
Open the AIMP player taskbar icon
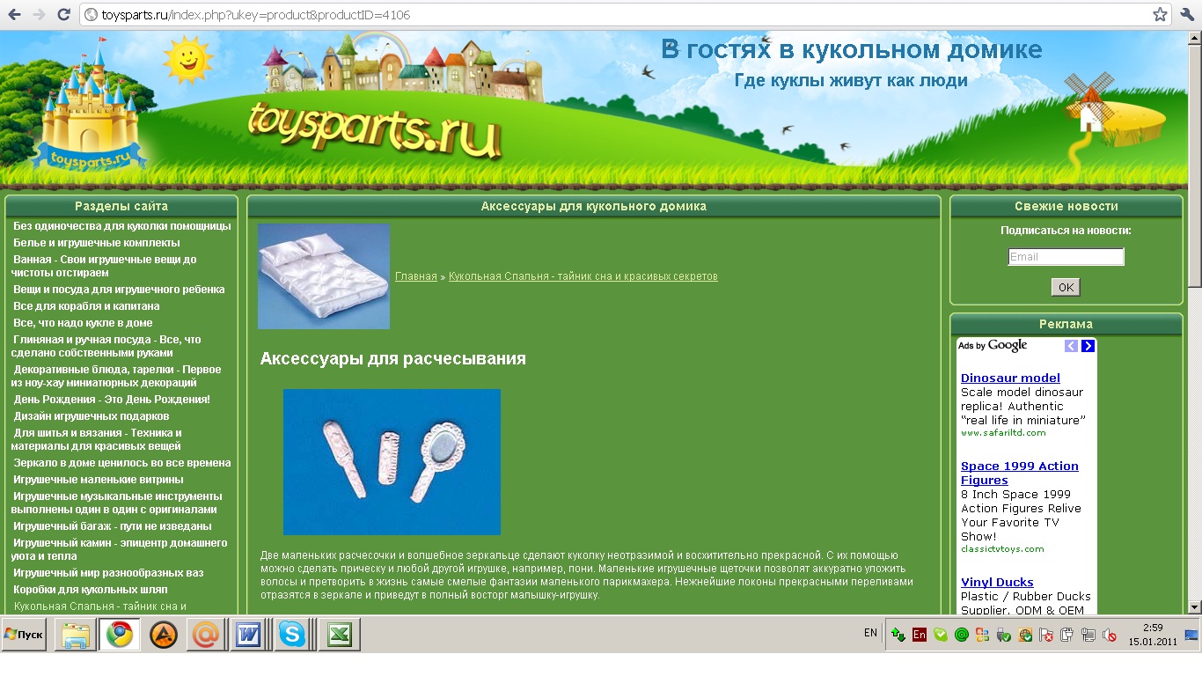164,635
